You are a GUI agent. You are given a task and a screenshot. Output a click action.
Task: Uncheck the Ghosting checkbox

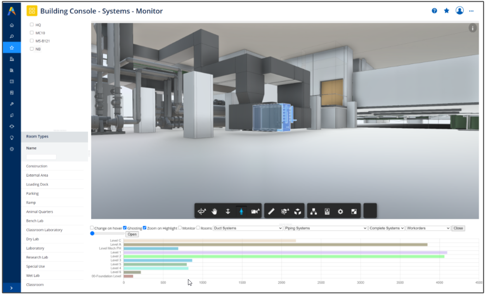click(x=125, y=228)
